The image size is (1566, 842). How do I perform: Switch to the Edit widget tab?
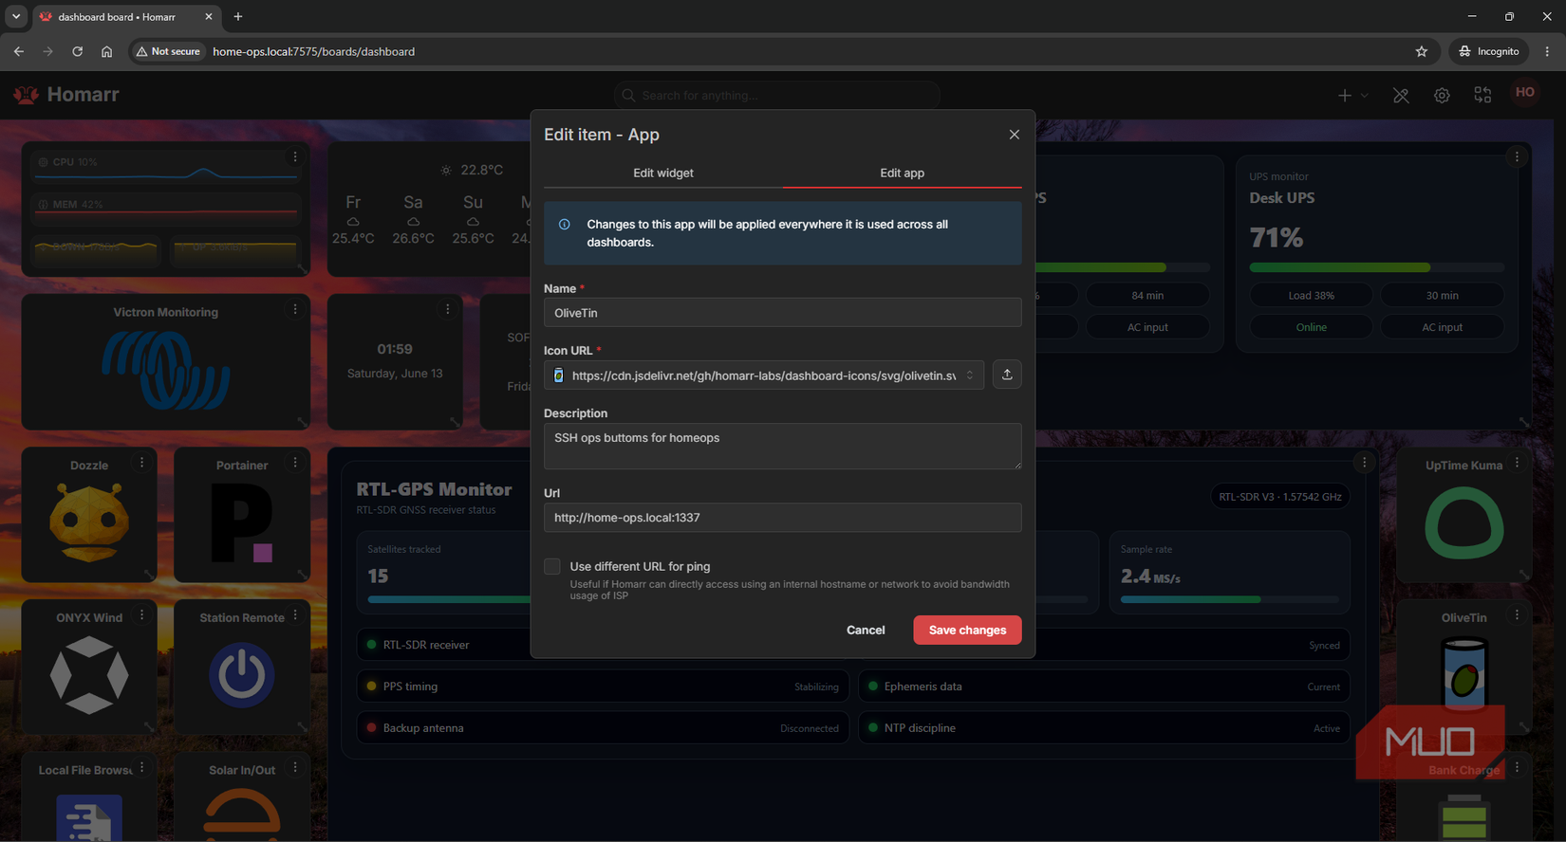pos(663,173)
